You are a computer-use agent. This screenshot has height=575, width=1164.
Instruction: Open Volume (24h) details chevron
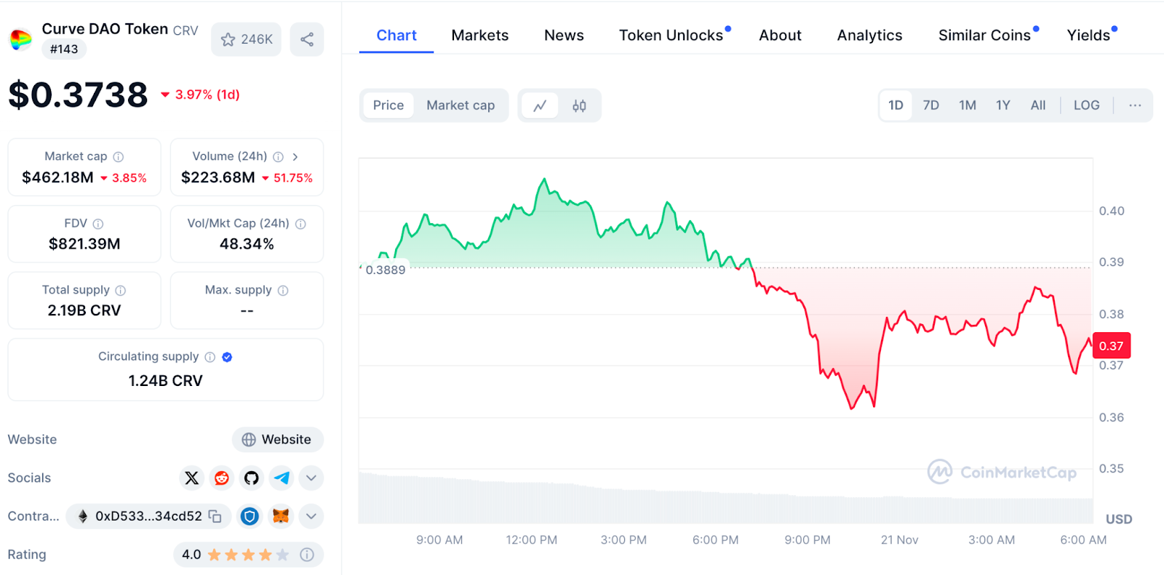295,157
